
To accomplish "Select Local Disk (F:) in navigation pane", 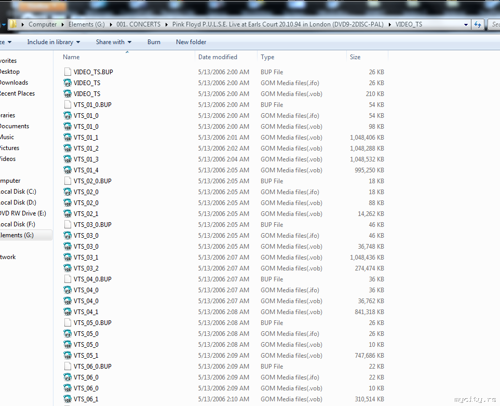I will [18, 224].
